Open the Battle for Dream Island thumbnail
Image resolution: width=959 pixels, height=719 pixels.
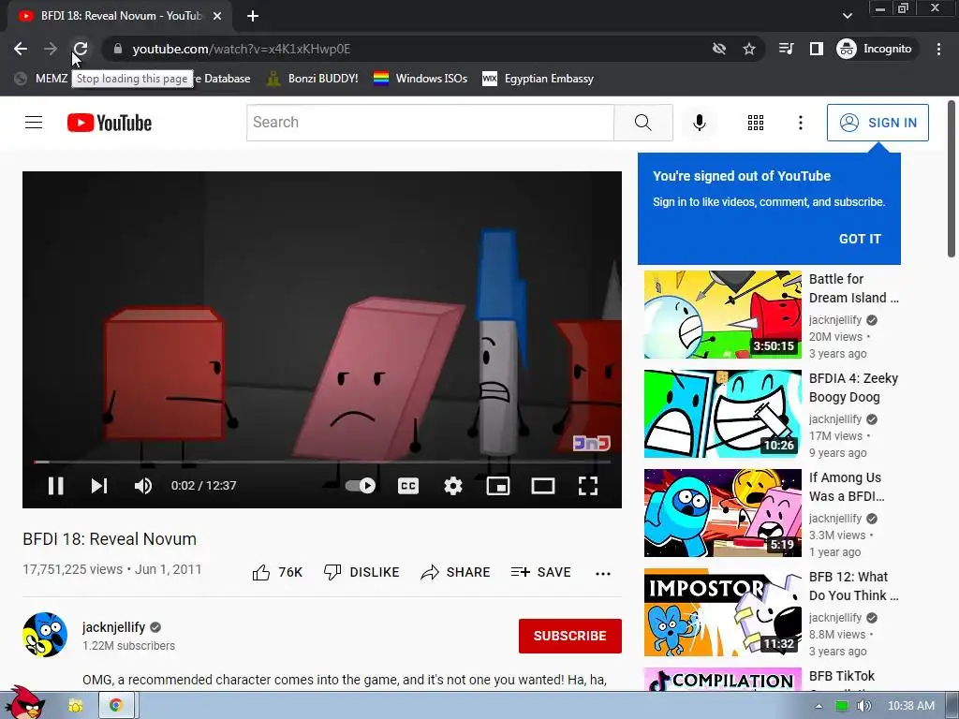[x=722, y=315]
